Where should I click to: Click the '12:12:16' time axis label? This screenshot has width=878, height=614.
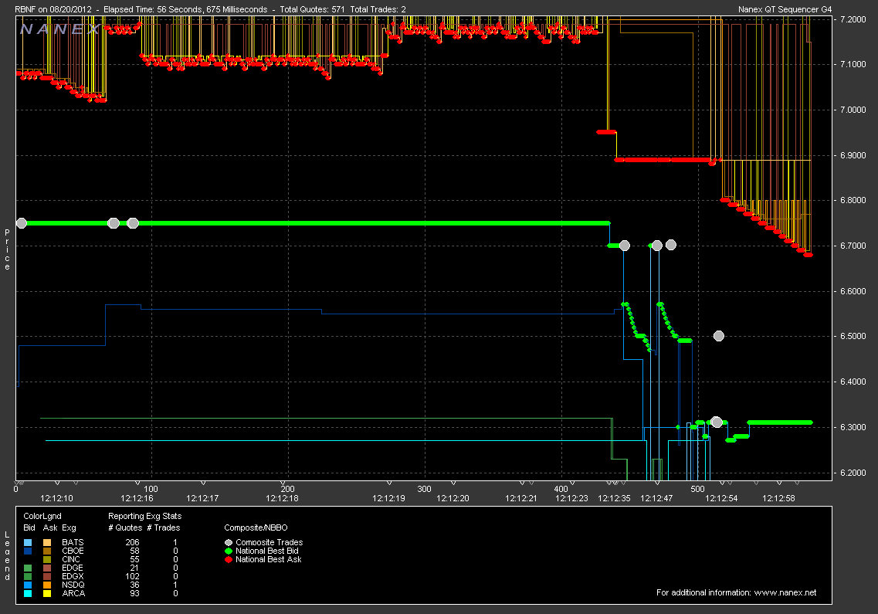[137, 499]
